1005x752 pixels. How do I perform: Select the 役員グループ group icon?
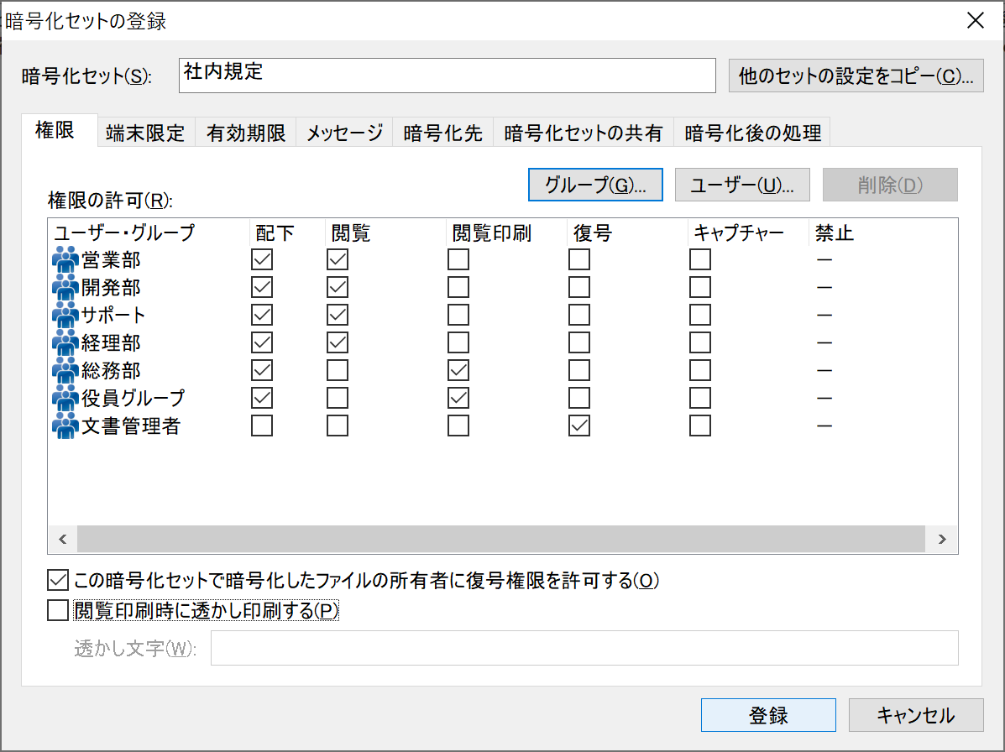pyautogui.click(x=65, y=399)
